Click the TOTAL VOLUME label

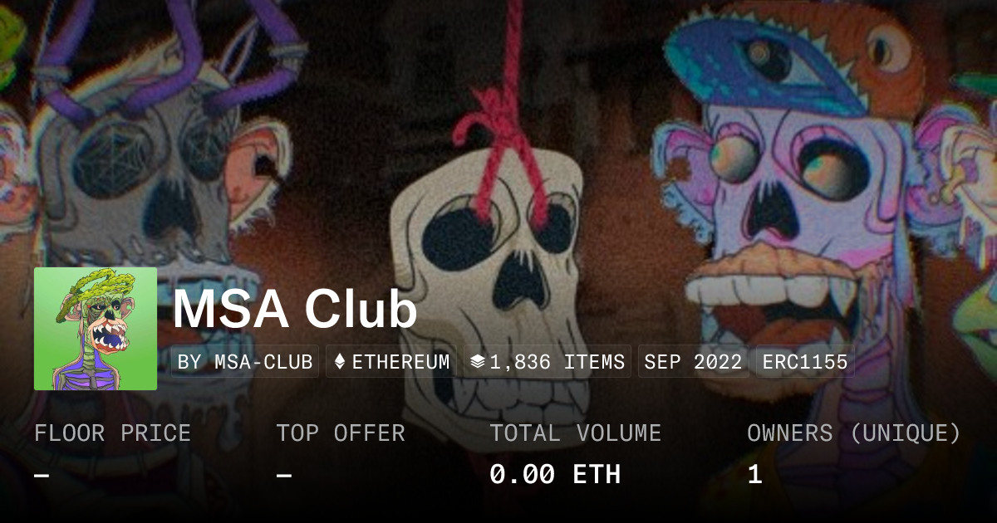pos(575,433)
